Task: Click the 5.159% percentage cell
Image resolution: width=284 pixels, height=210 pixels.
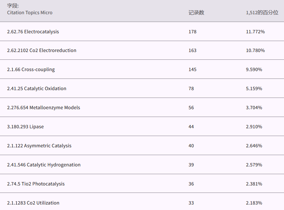Action: [x=254, y=89]
